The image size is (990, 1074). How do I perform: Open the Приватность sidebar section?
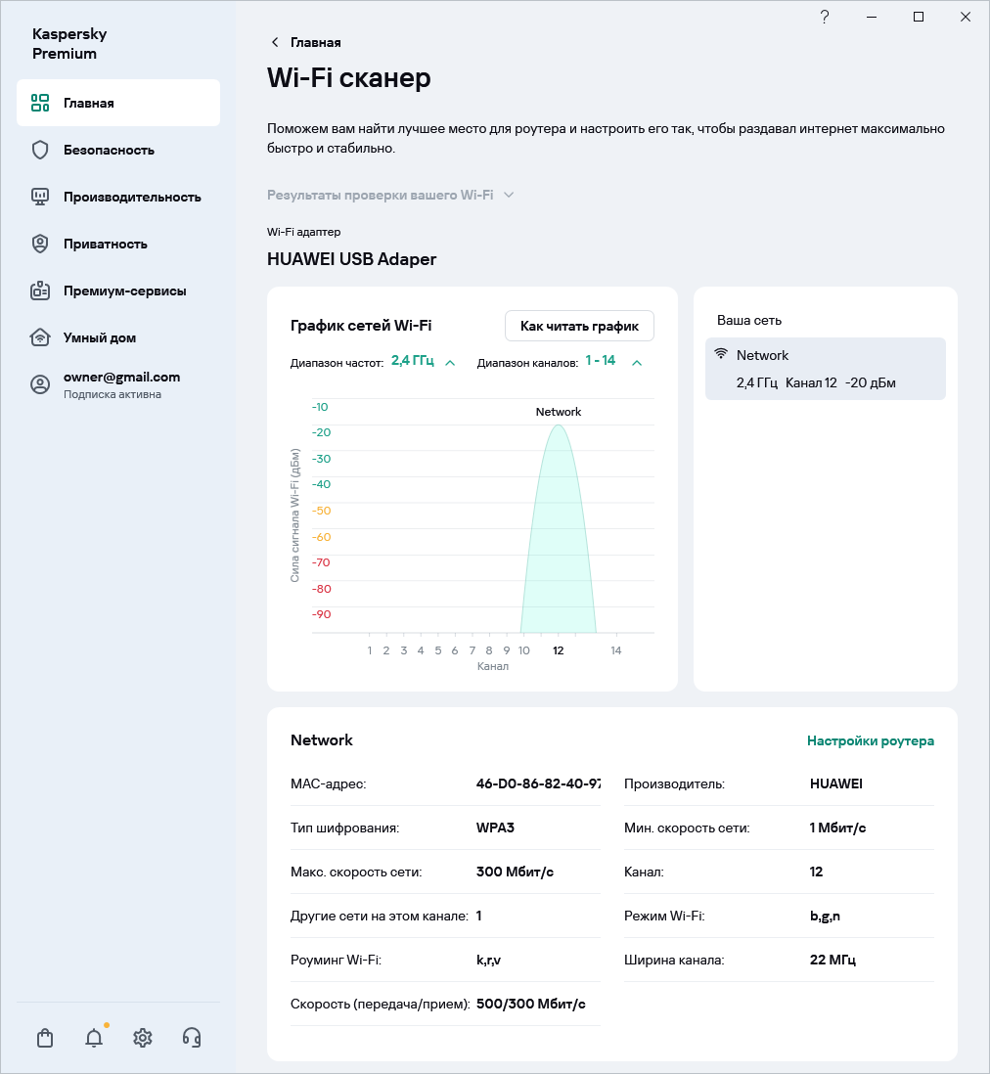[106, 244]
